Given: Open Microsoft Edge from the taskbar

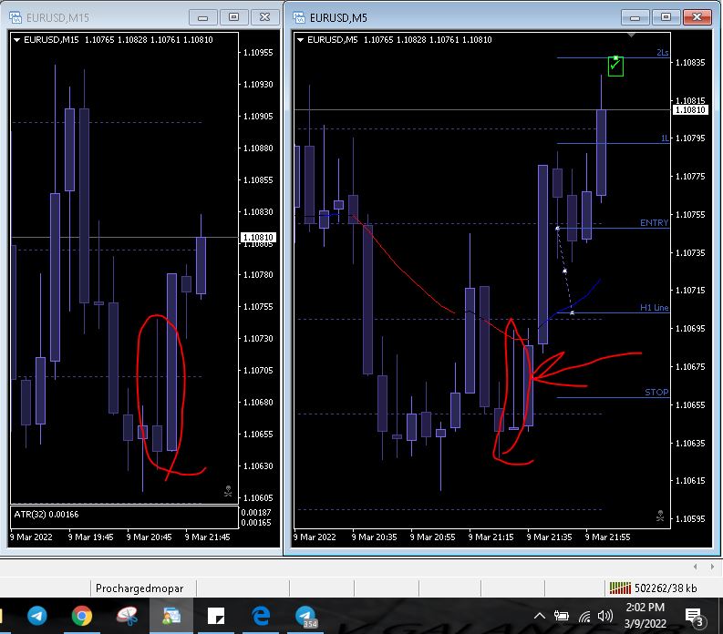Looking at the screenshot, I should 261,616.
